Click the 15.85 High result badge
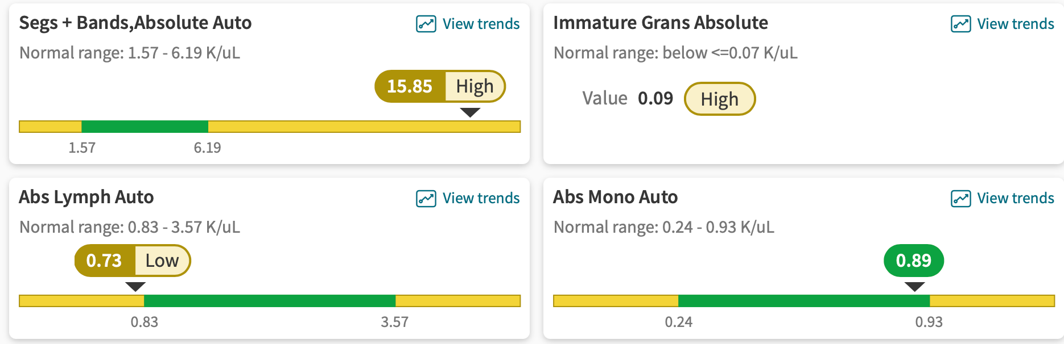 [x=440, y=86]
